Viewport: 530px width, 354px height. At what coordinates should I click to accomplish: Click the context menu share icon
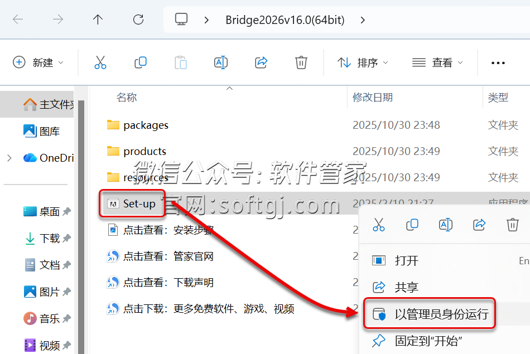click(479, 225)
